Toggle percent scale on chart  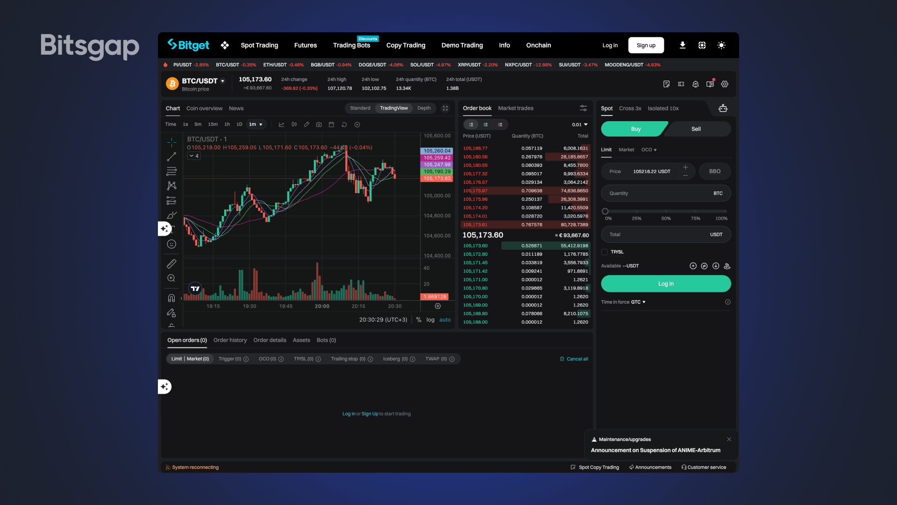coord(419,320)
